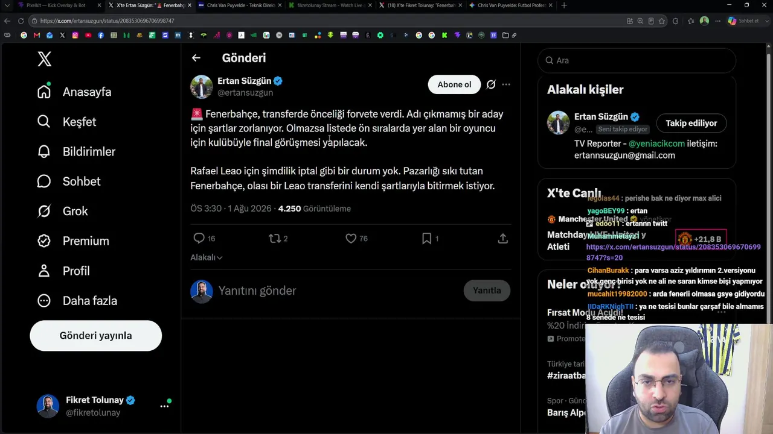Click the Takip ediliyor button

pos(691,123)
